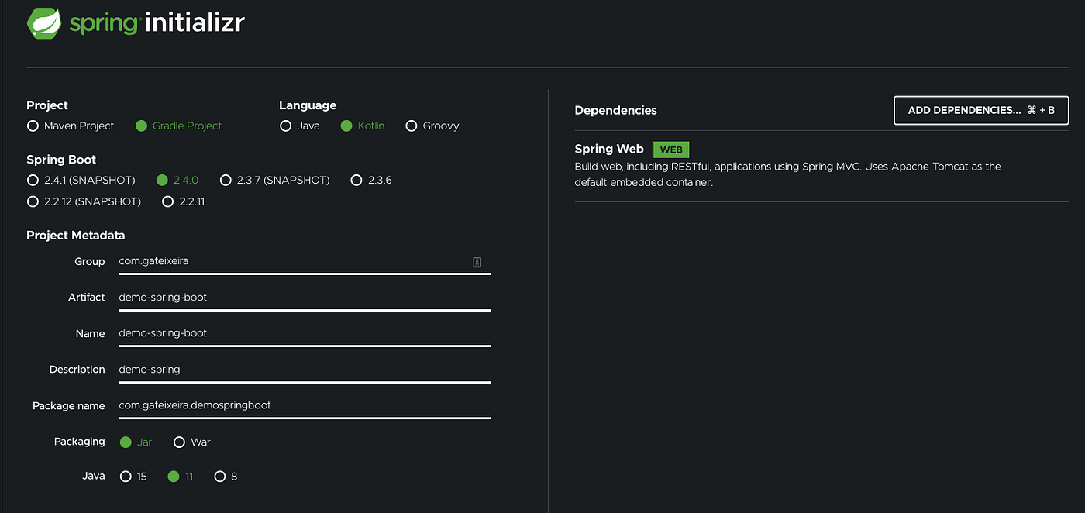The width and height of the screenshot is (1085, 513).
Task: Focus the Name input field
Action: [305, 334]
